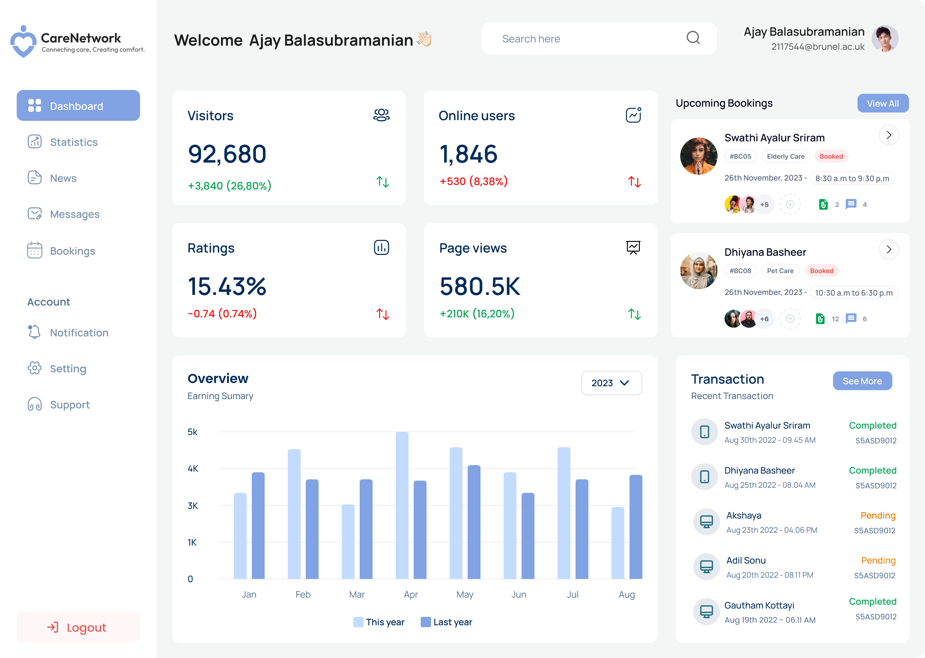Click attachment icon on Swathi booking
This screenshot has height=658, width=925.
(x=824, y=204)
